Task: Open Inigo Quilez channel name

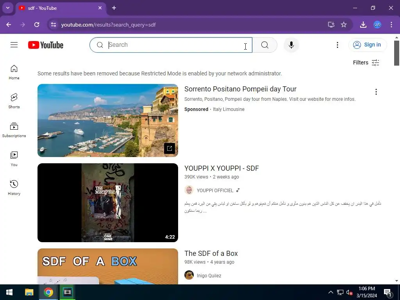Action: click(209, 276)
